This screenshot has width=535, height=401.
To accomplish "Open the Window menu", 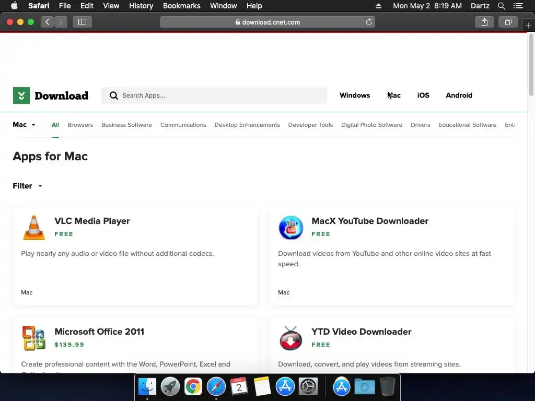I will pyautogui.click(x=224, y=6).
